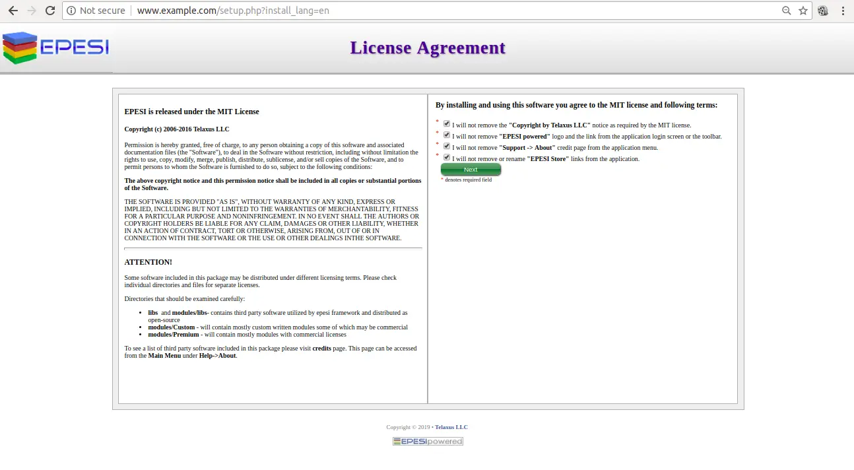Click the 'By installing and using this software' heading
Screen dimensions: 854x470
pos(576,105)
